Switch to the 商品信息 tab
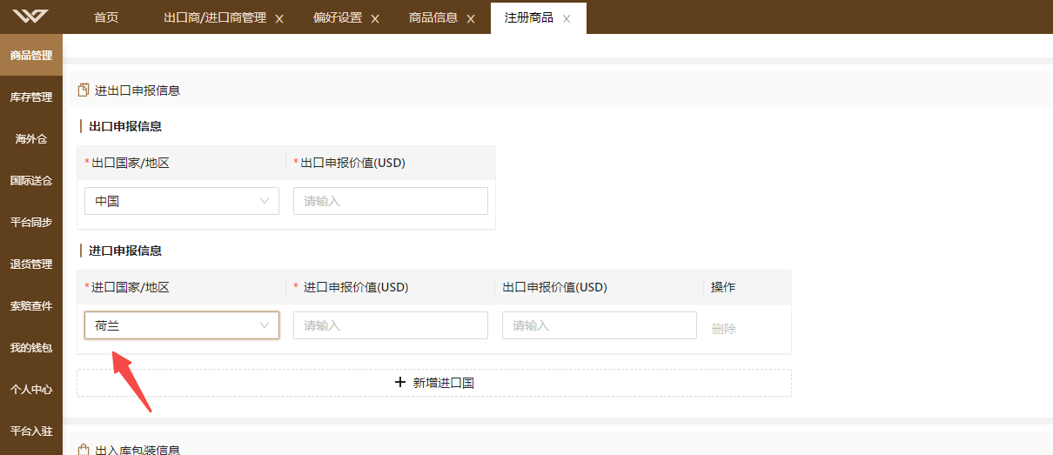1053x455 pixels. click(x=433, y=17)
